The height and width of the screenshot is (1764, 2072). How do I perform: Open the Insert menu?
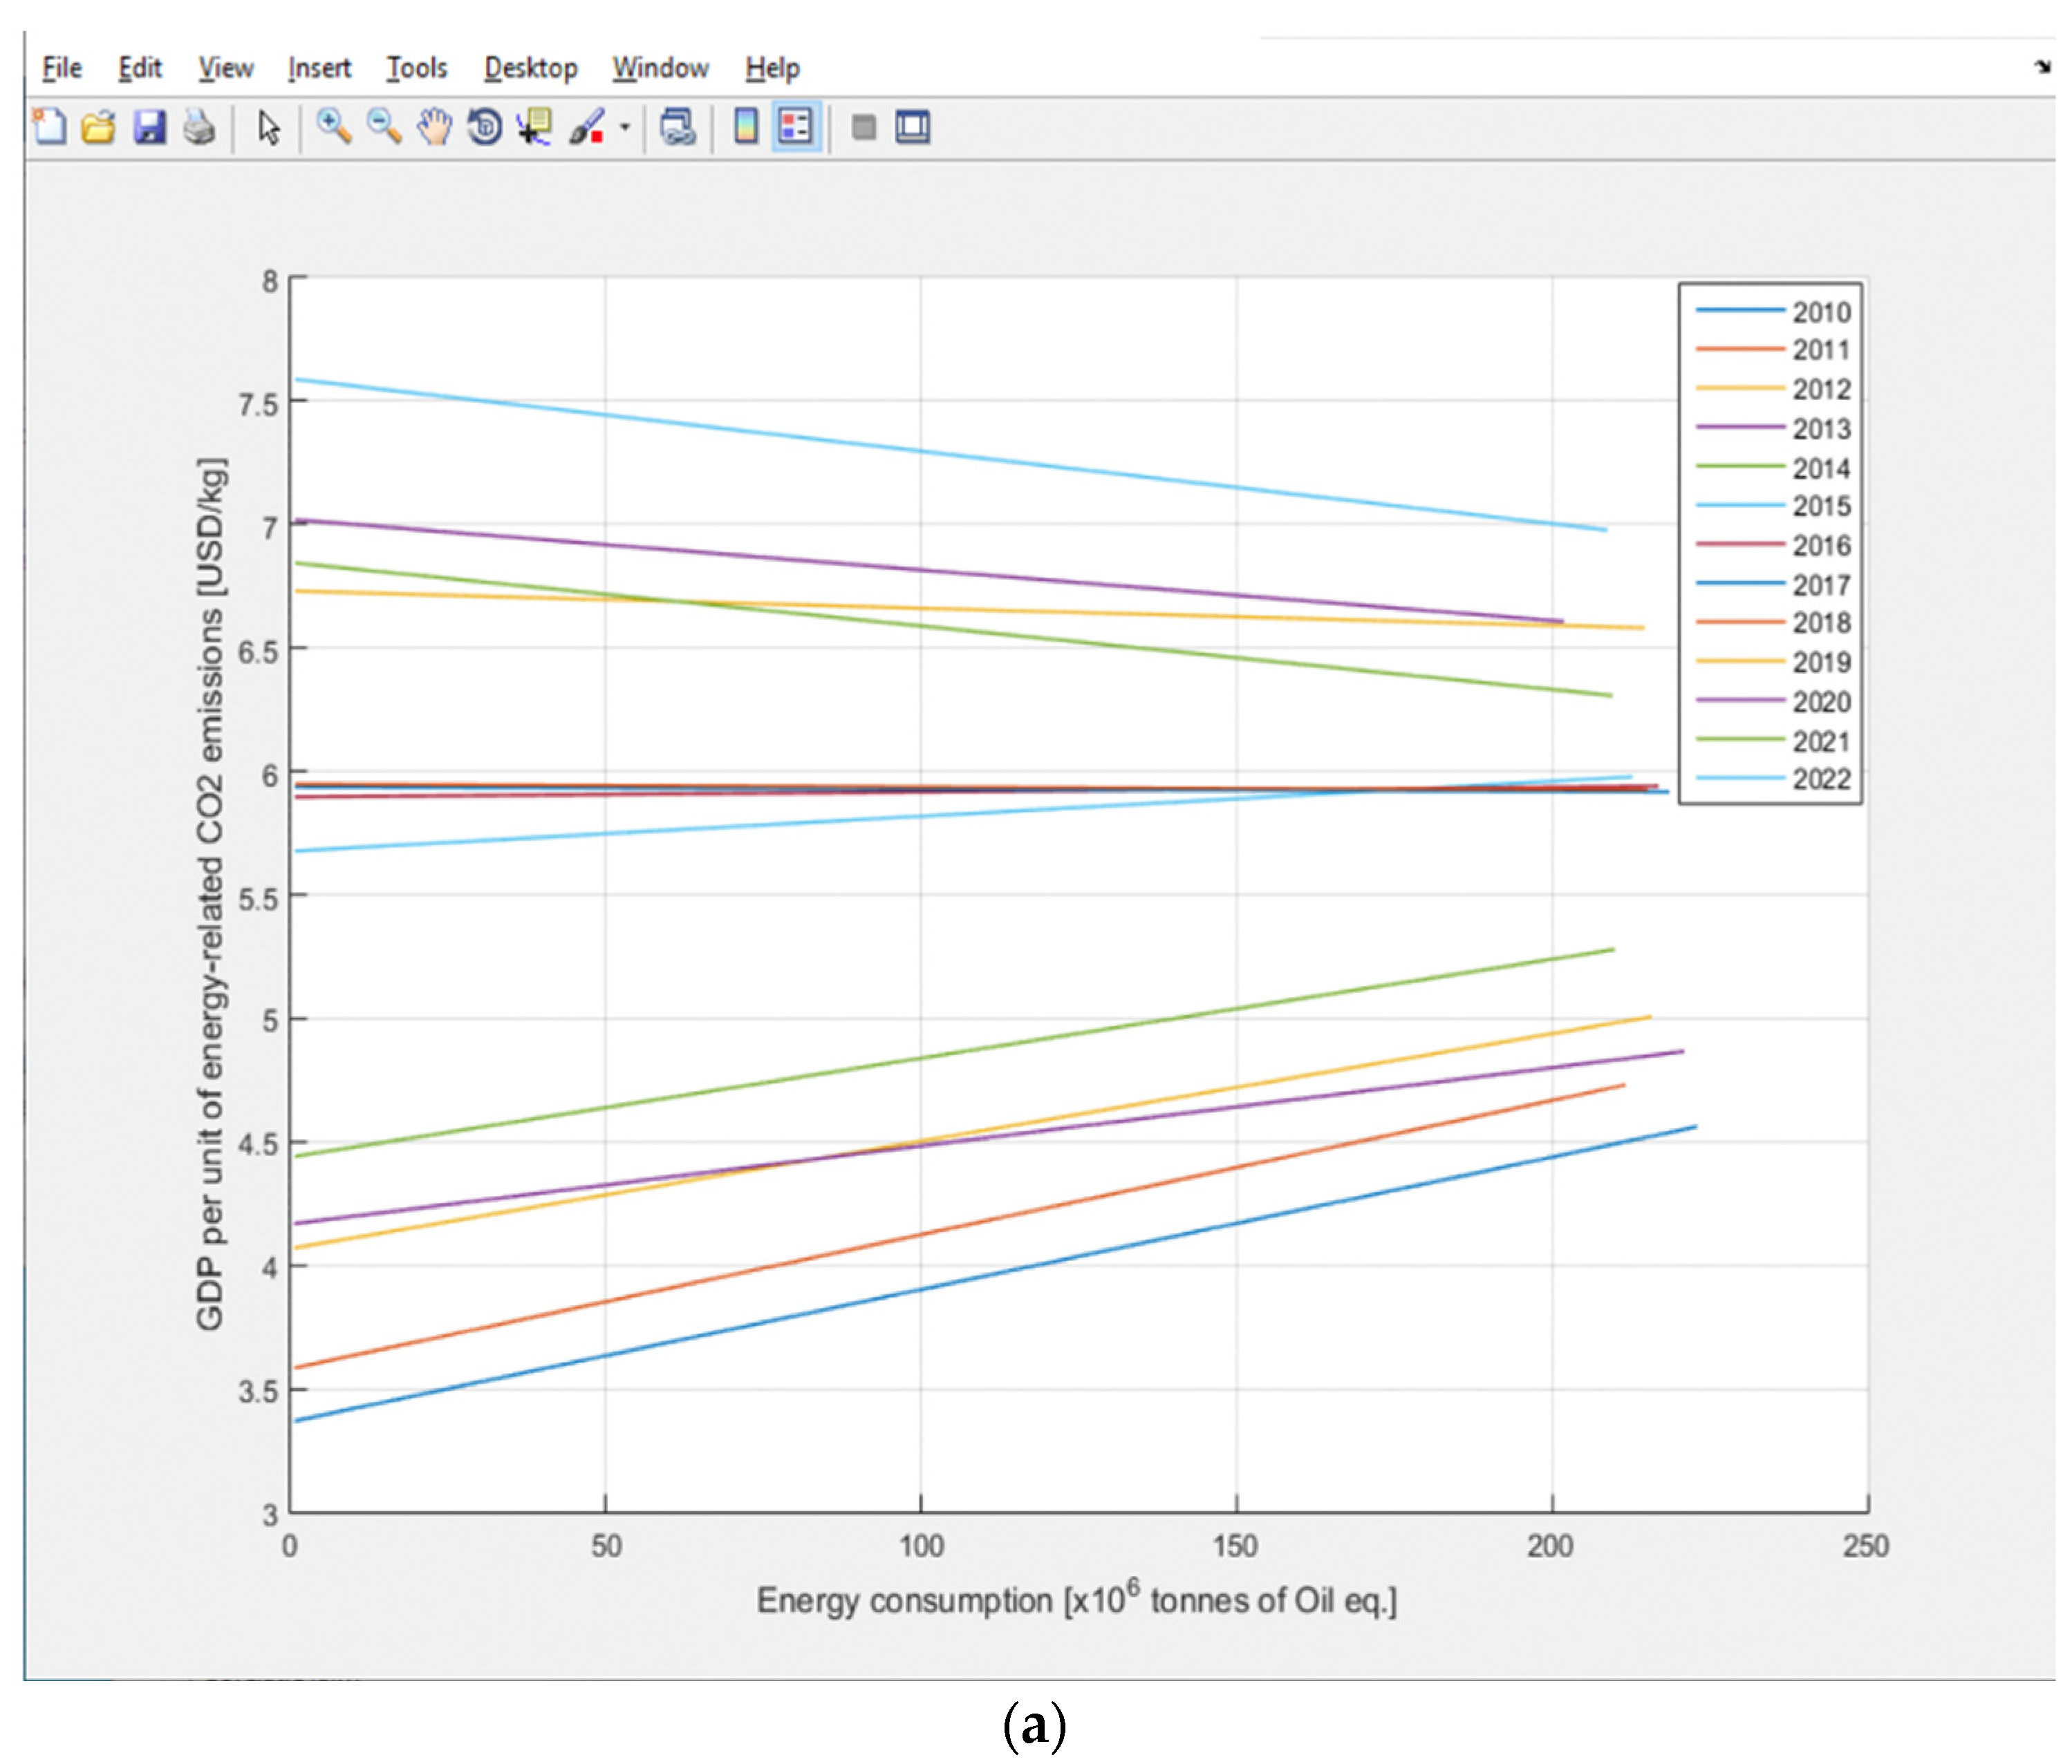pos(319,68)
